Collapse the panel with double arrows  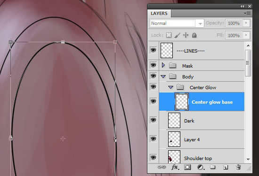(x=242, y=6)
